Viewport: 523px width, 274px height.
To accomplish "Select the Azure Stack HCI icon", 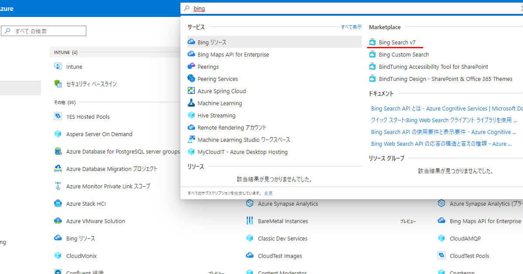I will click(58, 203).
